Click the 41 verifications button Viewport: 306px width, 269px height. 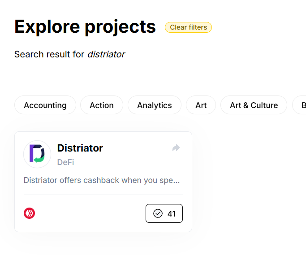pos(164,213)
